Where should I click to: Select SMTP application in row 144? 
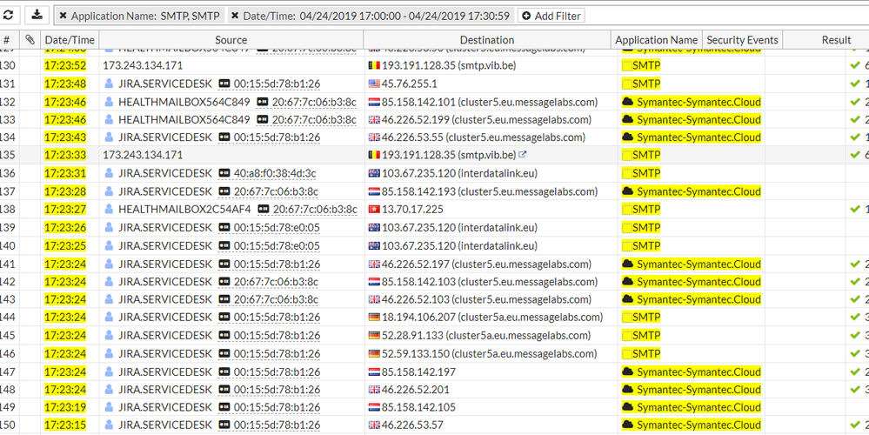tap(646, 318)
